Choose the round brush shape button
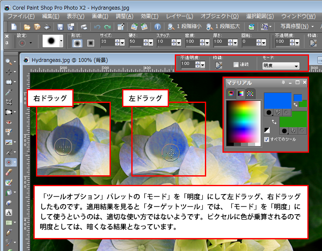Screen dimensions: 322x251 point(77,43)
